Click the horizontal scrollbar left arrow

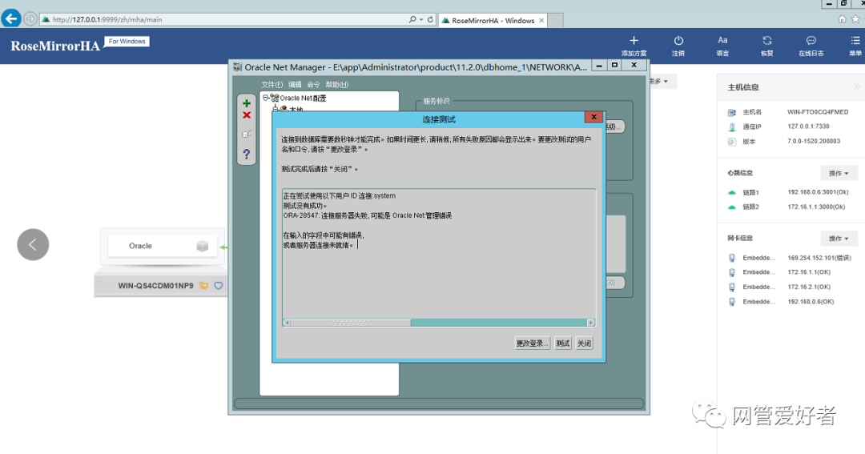coord(287,322)
